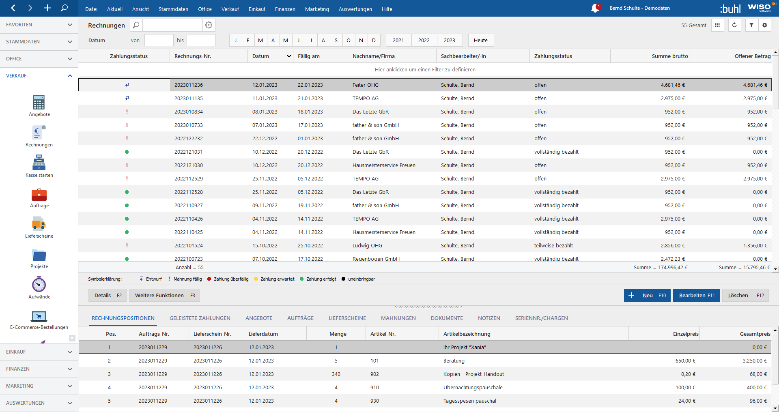779x412 pixels.
Task: Open E-Commerce-Bestellungen icon
Action: coord(39,316)
